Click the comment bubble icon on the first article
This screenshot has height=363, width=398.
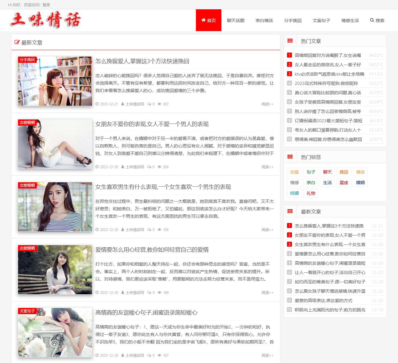pyautogui.click(x=149, y=104)
